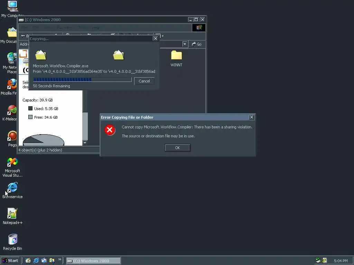Open Microsoft Visual Studio desktop shortcut
The height and width of the screenshot is (265, 354).
click(x=12, y=167)
